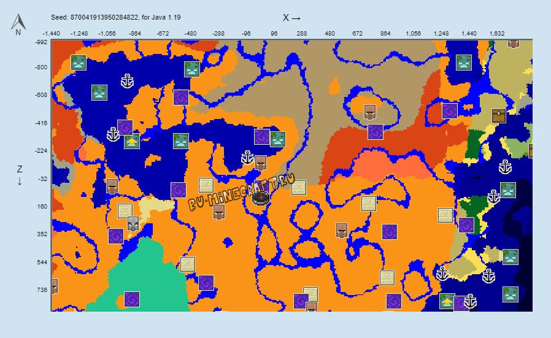
Task: Click the 'X →' axis title
Action: 291,18
